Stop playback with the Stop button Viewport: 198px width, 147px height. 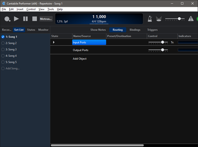coord(35,19)
